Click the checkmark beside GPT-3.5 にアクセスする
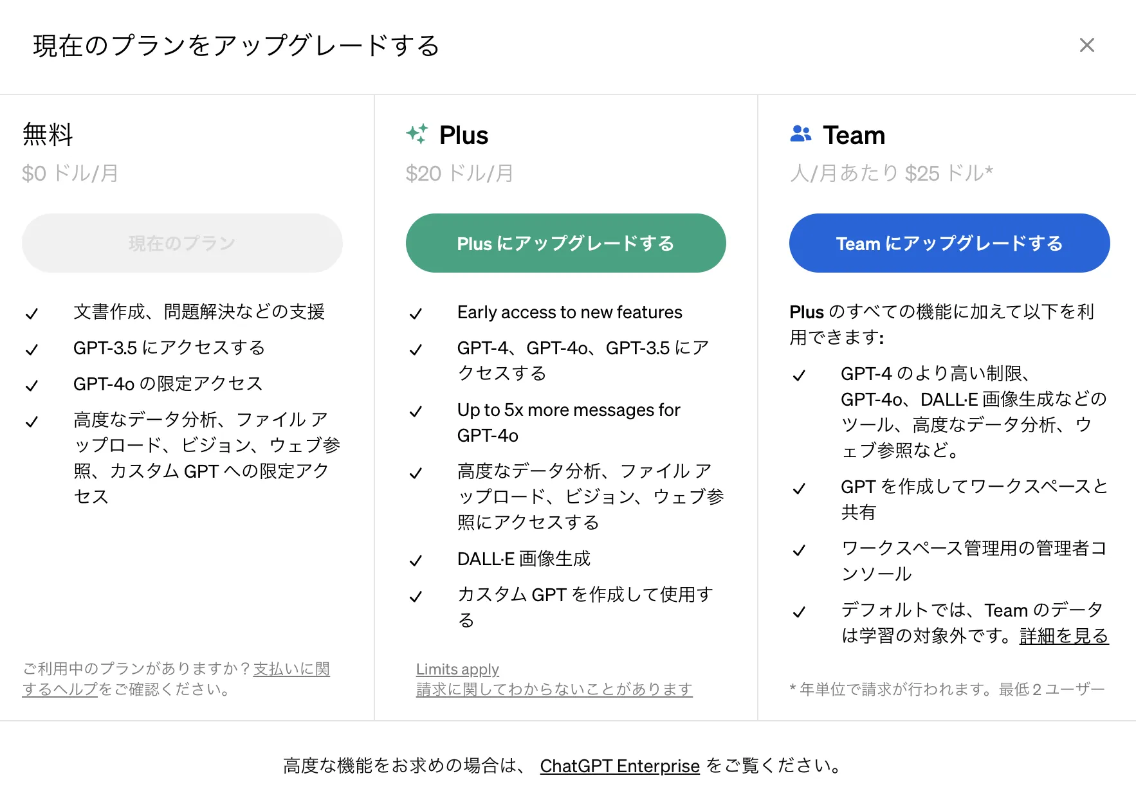Image resolution: width=1136 pixels, height=796 pixels. point(32,349)
